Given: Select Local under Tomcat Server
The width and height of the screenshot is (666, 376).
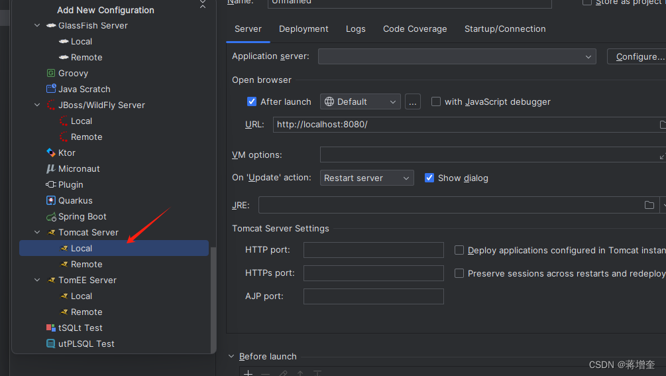Looking at the screenshot, I should (x=114, y=248).
